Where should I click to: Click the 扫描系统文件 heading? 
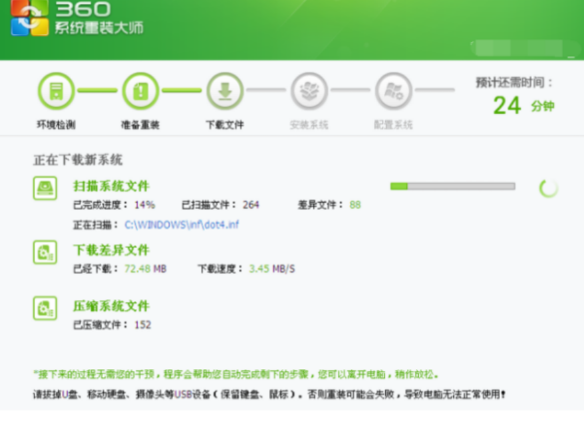point(111,186)
